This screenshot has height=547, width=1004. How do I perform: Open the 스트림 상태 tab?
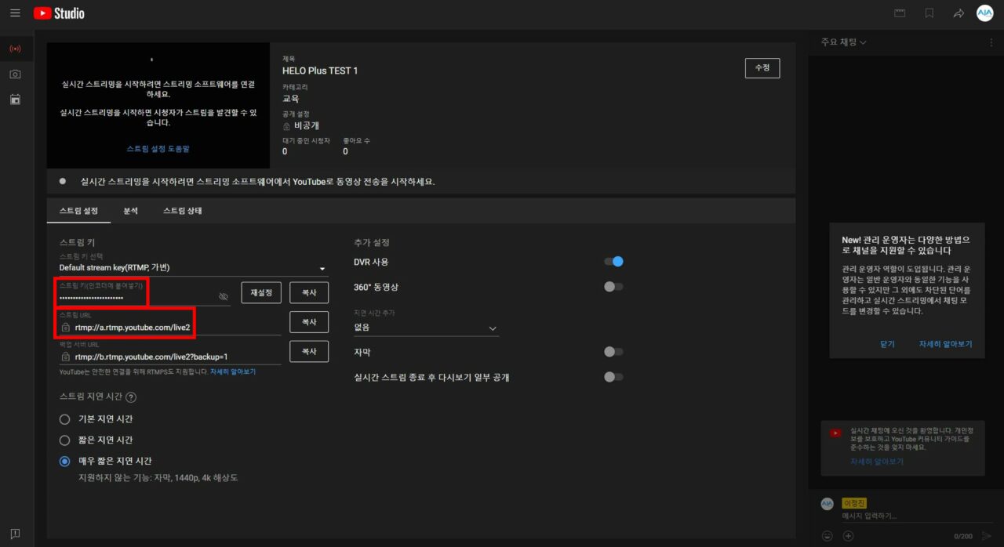[183, 211]
